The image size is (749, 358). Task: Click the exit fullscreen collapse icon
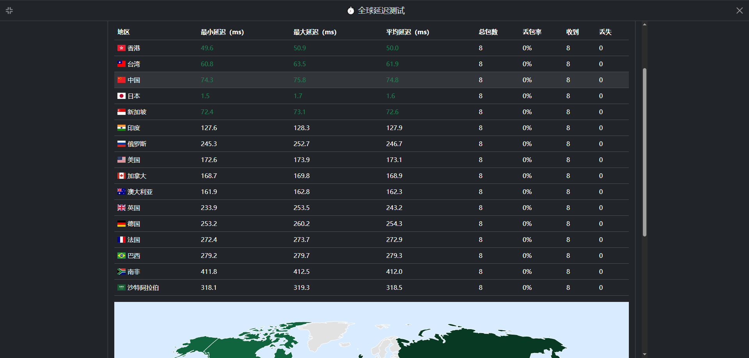pos(9,11)
